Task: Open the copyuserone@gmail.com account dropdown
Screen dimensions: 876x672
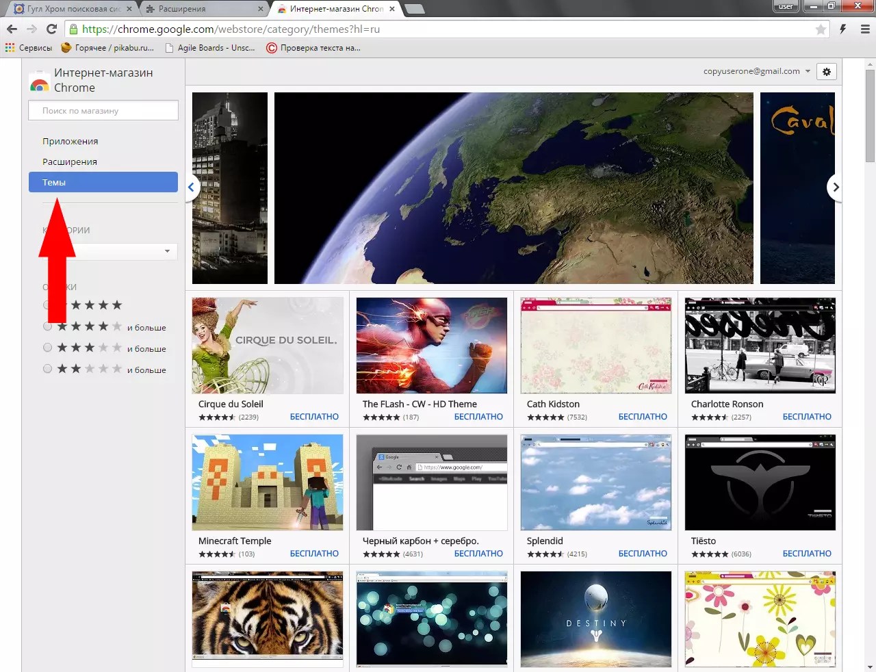Action: pyautogui.click(x=756, y=71)
